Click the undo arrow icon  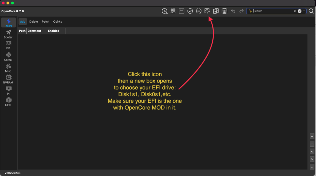click(x=233, y=11)
